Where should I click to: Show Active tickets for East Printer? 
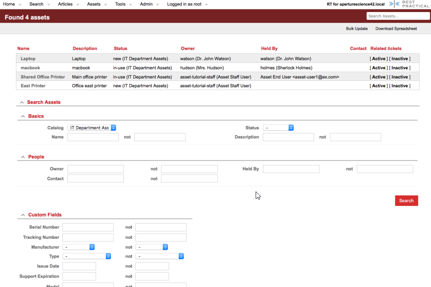pos(378,86)
